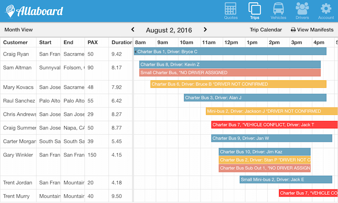Open the Mini-bus 2 Jackson J trip bar

(271, 111)
